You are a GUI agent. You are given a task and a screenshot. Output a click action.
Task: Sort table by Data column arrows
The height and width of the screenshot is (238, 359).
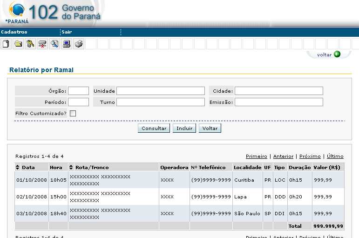click(18, 167)
